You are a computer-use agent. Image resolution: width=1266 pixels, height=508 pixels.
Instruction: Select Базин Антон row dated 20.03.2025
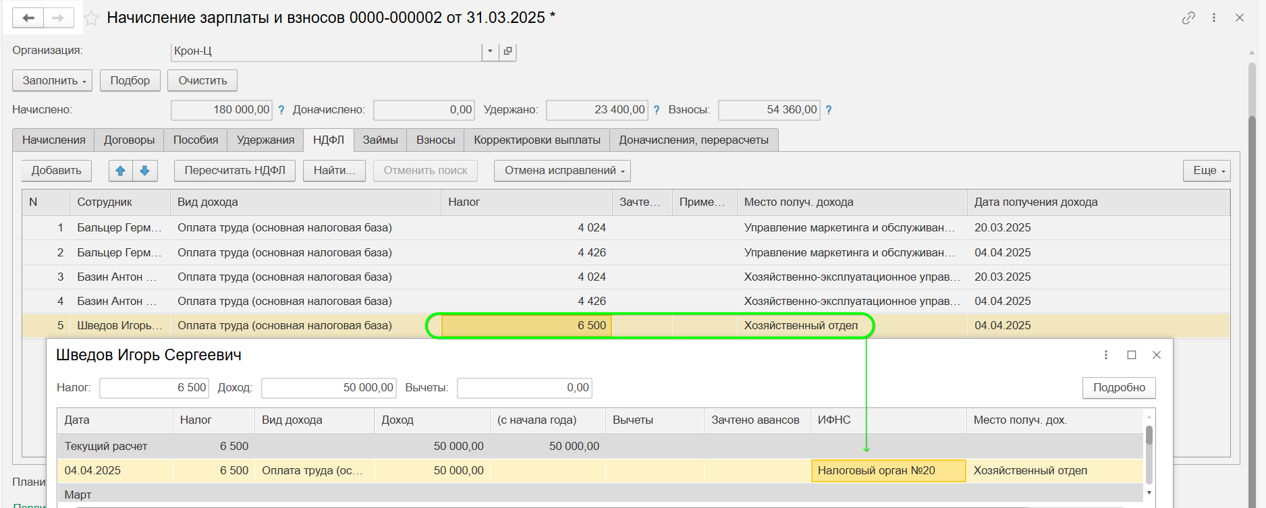[x=626, y=277]
